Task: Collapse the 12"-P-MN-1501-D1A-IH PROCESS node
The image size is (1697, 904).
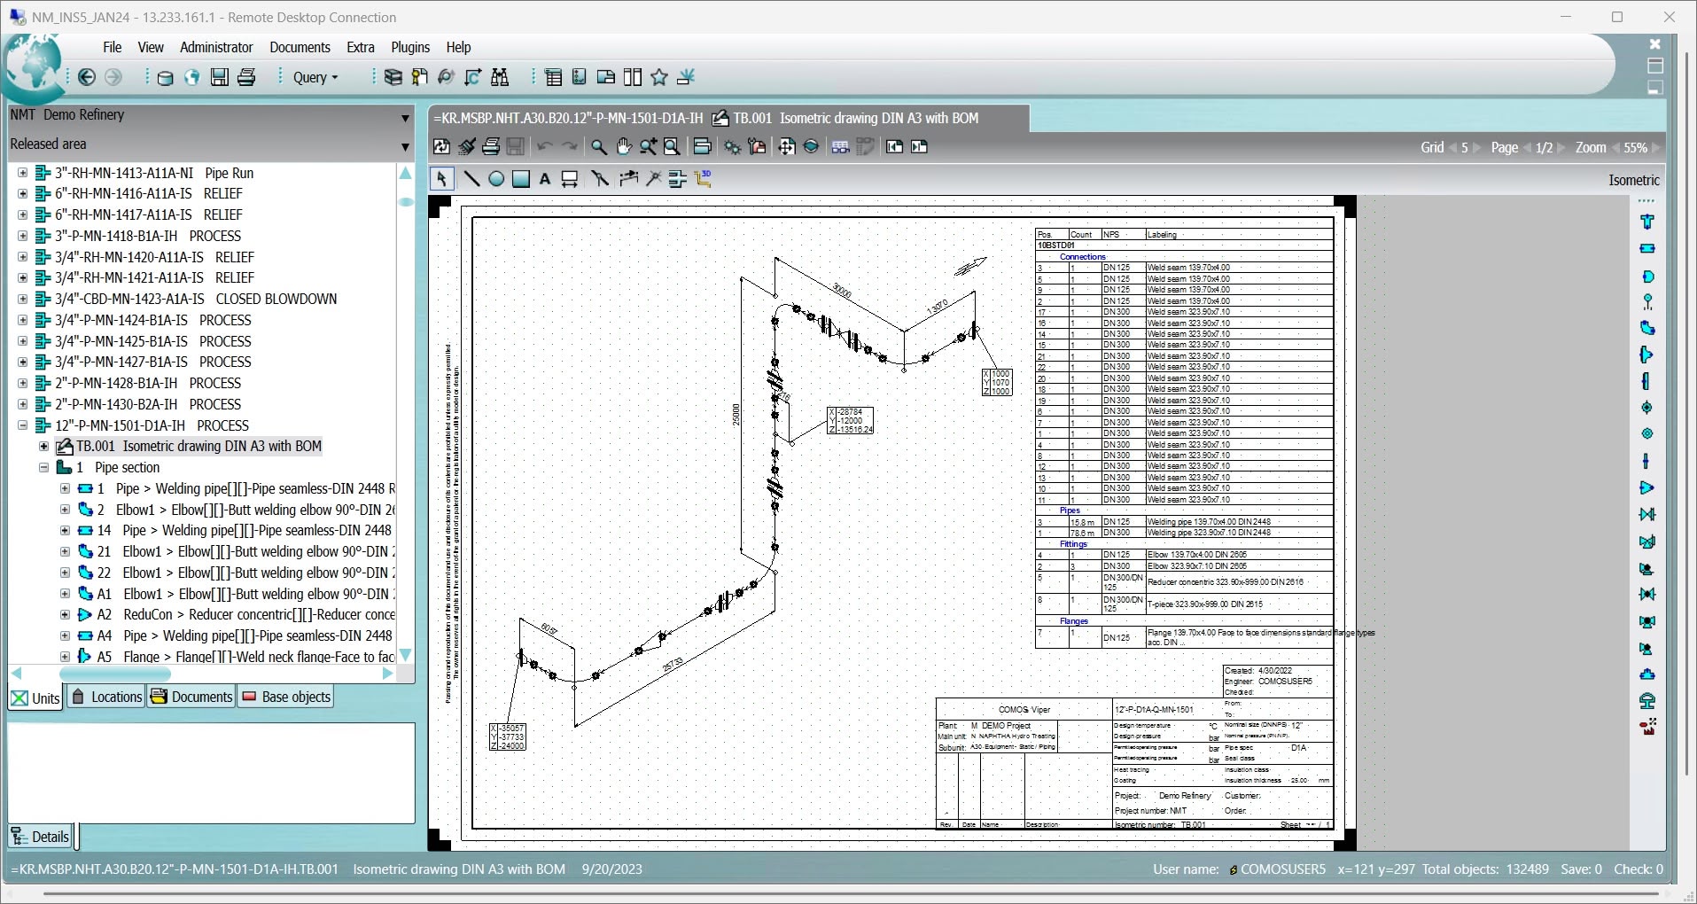Action: tap(23, 425)
